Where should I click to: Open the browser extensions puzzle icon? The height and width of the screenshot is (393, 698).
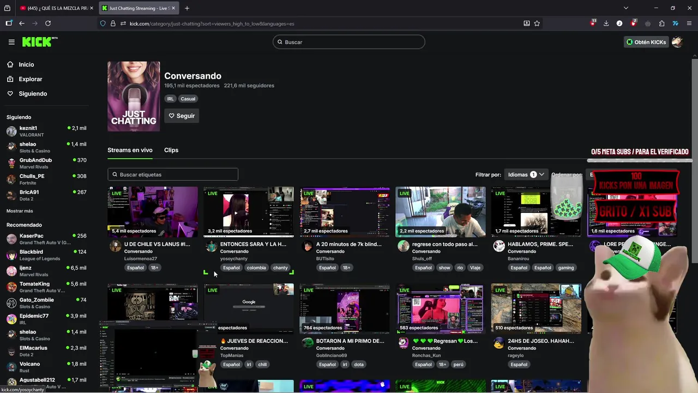point(661,23)
